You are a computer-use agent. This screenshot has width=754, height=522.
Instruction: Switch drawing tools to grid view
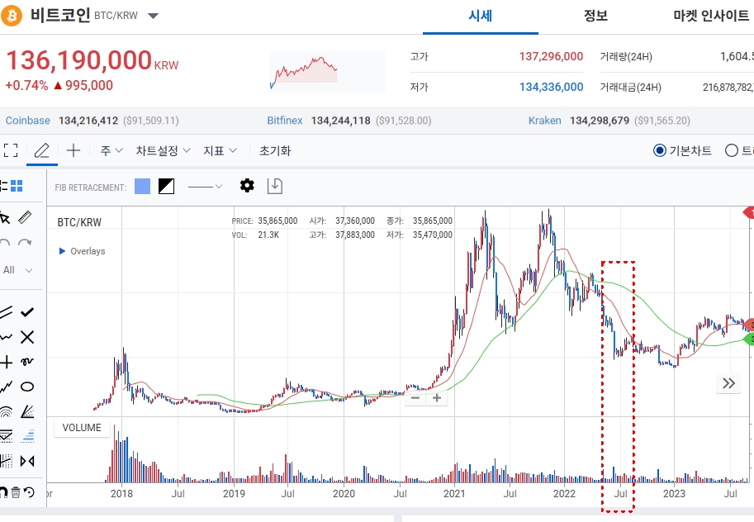pyautogui.click(x=17, y=186)
